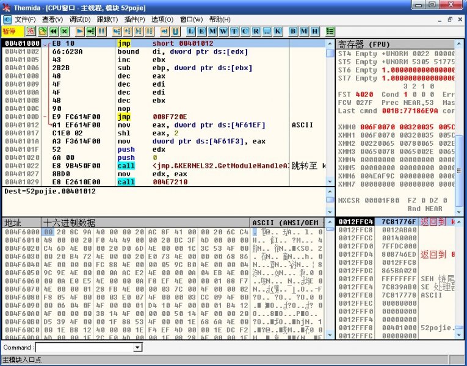Click the disassembly pane scroll-down arrow
467x366 pixels.
point(330,182)
